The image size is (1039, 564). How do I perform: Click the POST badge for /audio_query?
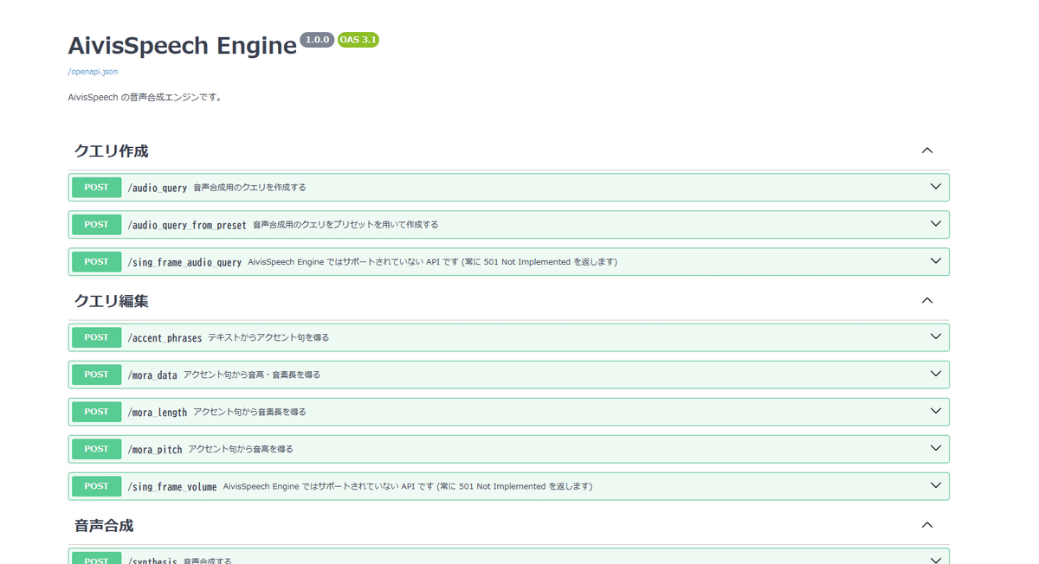96,187
